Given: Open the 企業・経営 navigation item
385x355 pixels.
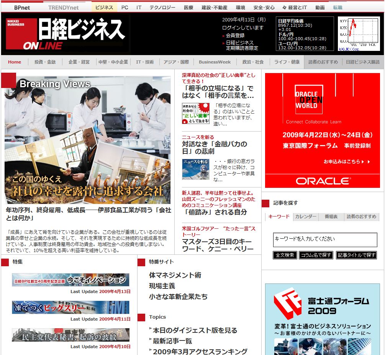Looking at the screenshot, I should point(79,62).
